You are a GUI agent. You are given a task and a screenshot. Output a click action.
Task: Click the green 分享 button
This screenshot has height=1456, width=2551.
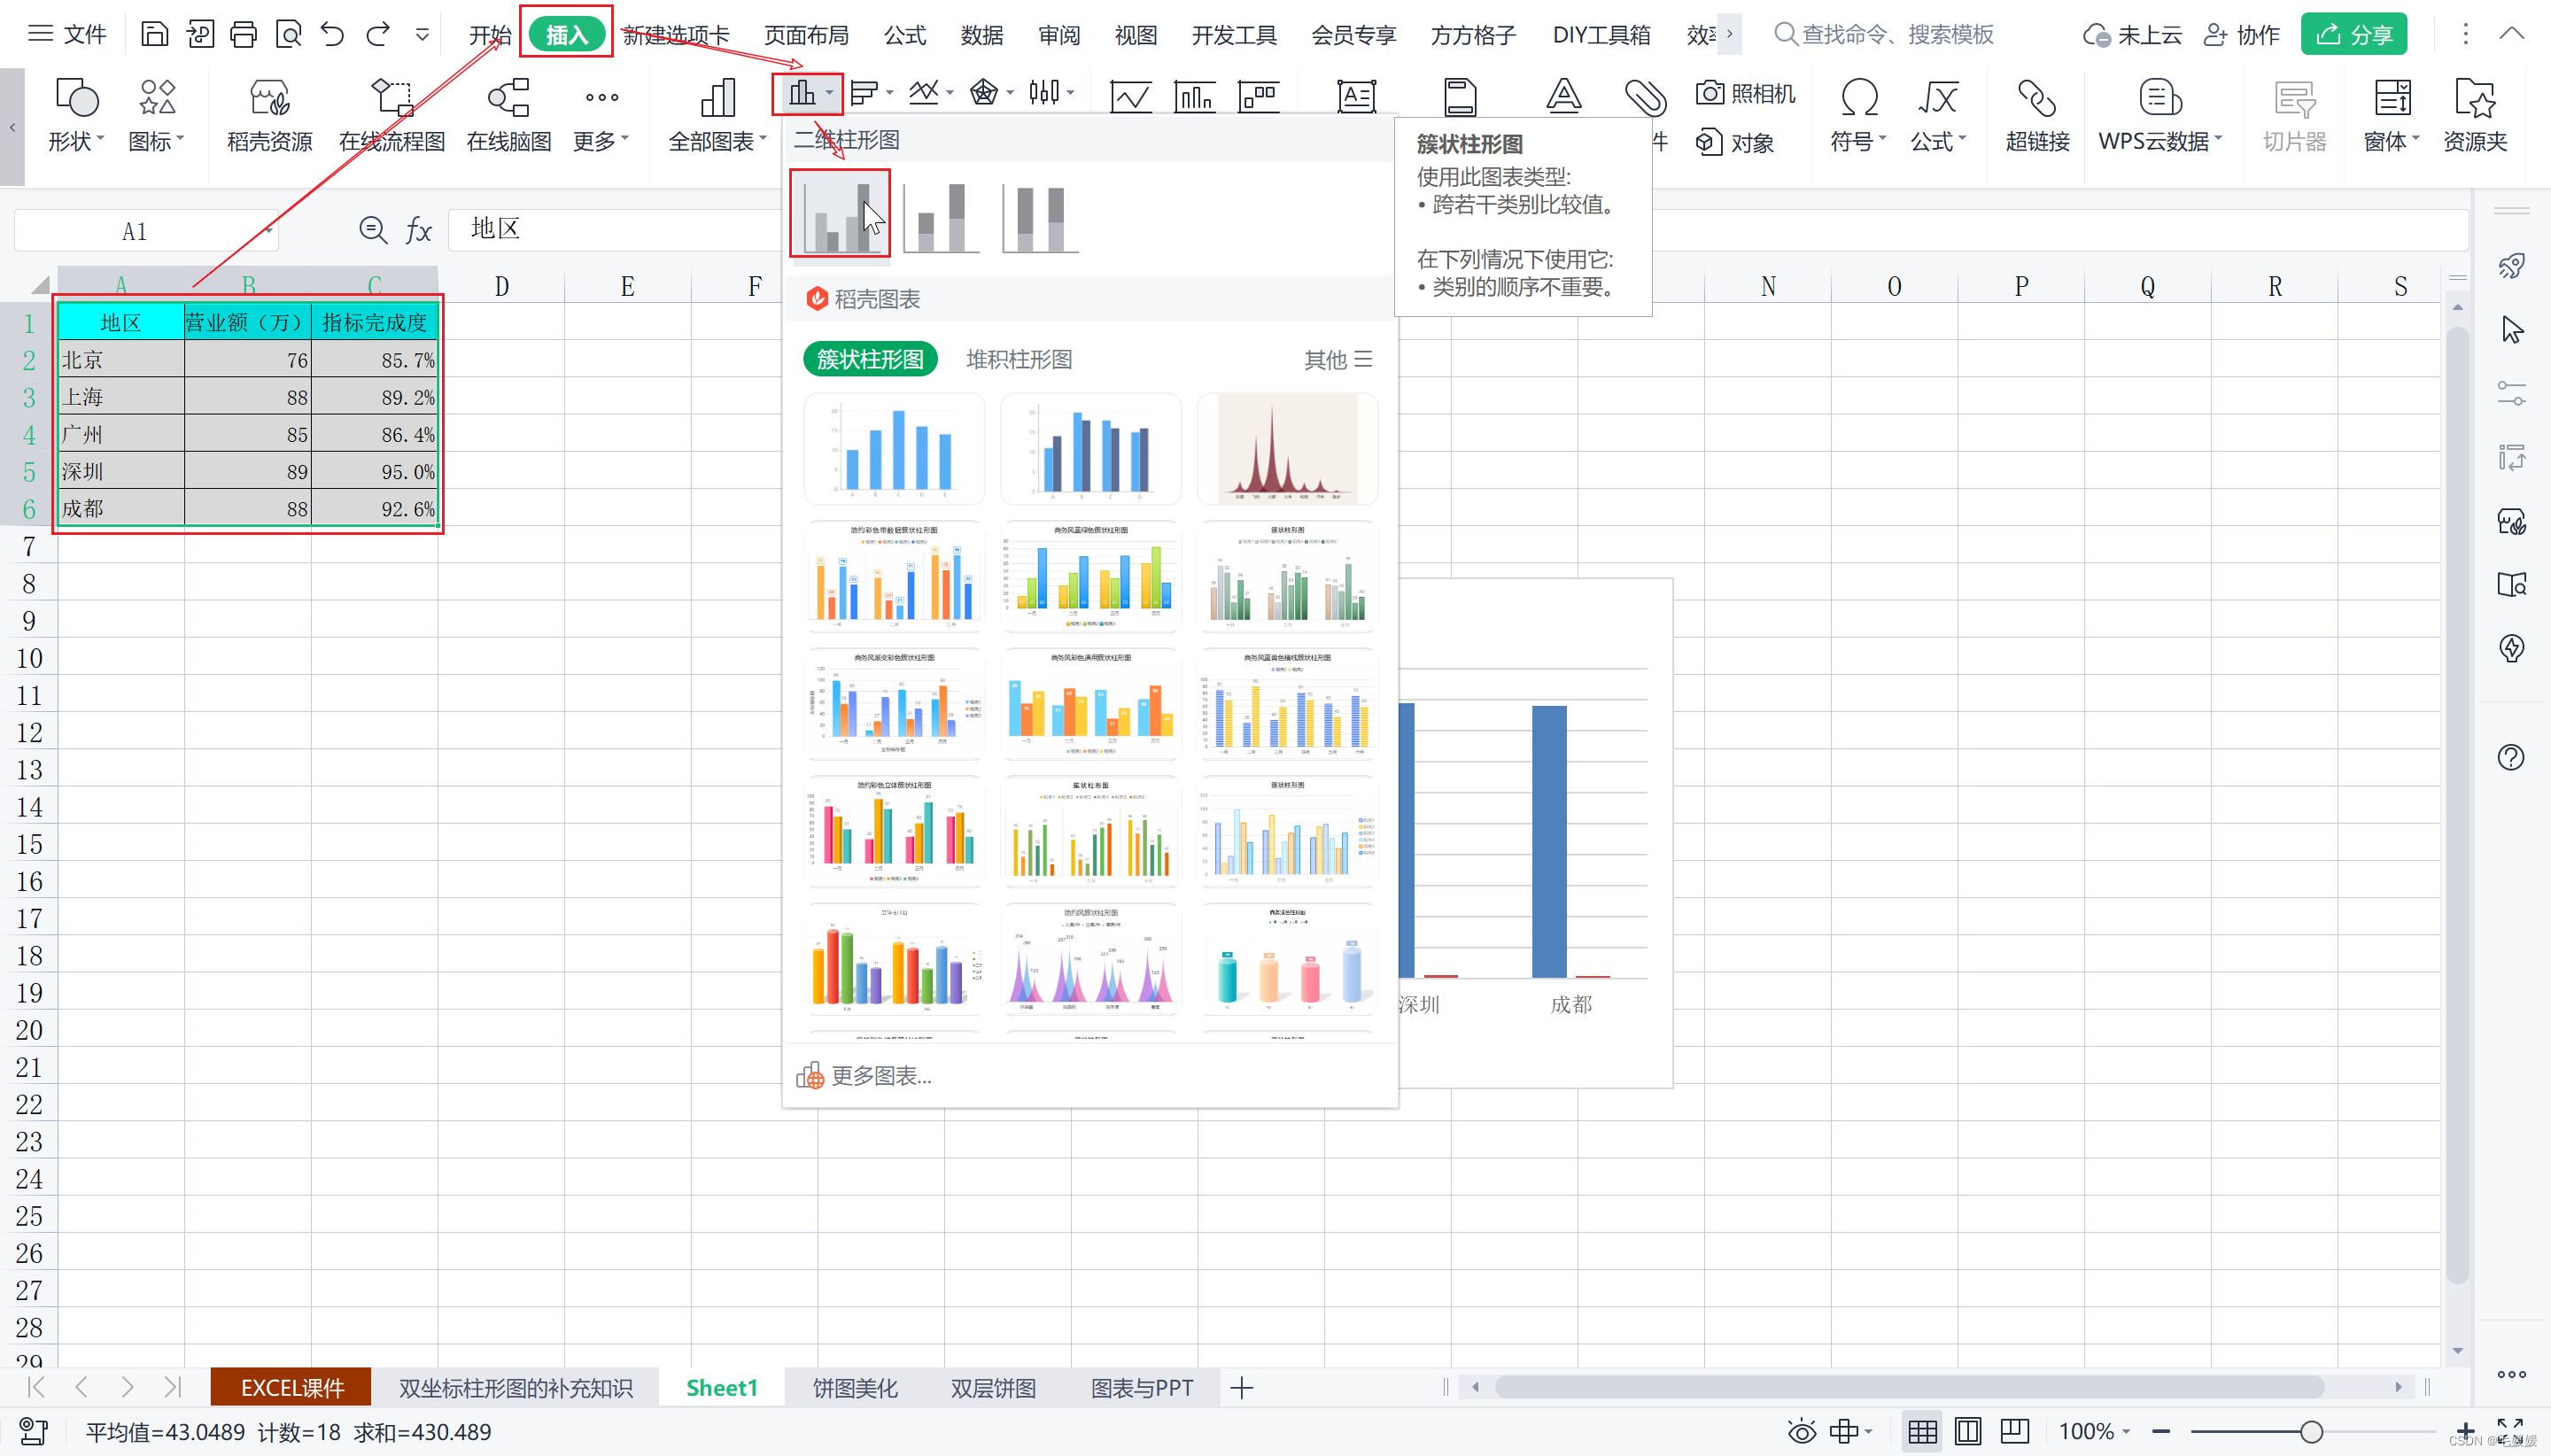pyautogui.click(x=2353, y=35)
